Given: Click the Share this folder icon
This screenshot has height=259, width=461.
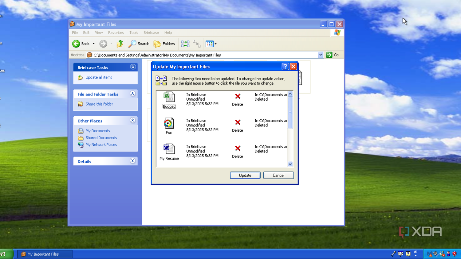Looking at the screenshot, I should [80, 104].
